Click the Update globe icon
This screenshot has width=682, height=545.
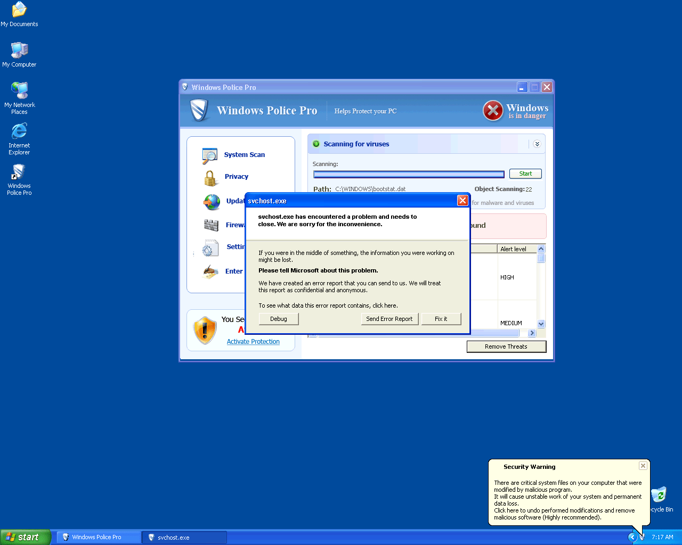click(x=212, y=202)
